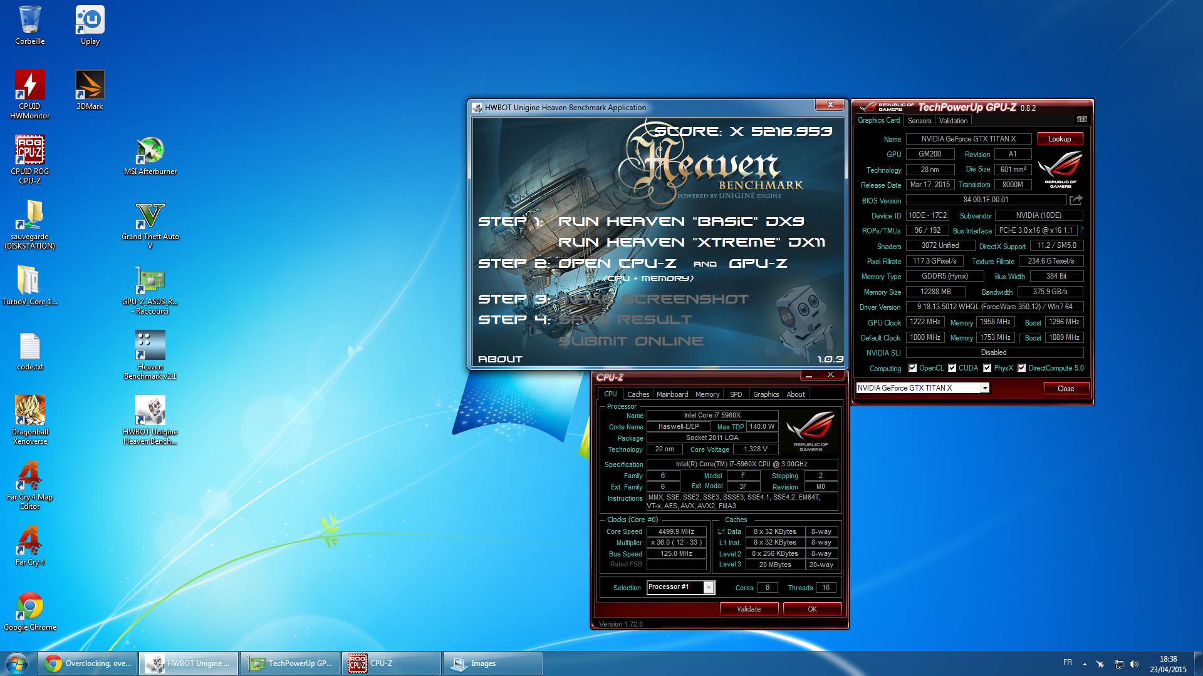Viewport: 1203px width, 676px height.
Task: Click the Close button in GPU-Z
Action: pyautogui.click(x=1065, y=388)
